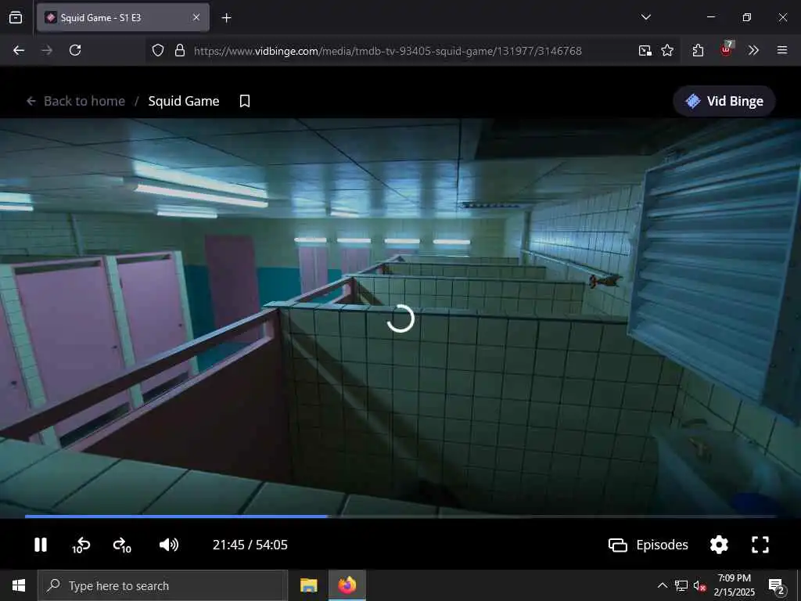Open a new browser tab
The width and height of the screenshot is (801, 601).
point(226,18)
